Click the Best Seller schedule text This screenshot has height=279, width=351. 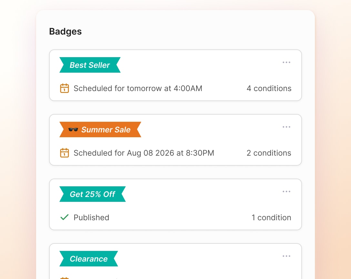coord(138,88)
